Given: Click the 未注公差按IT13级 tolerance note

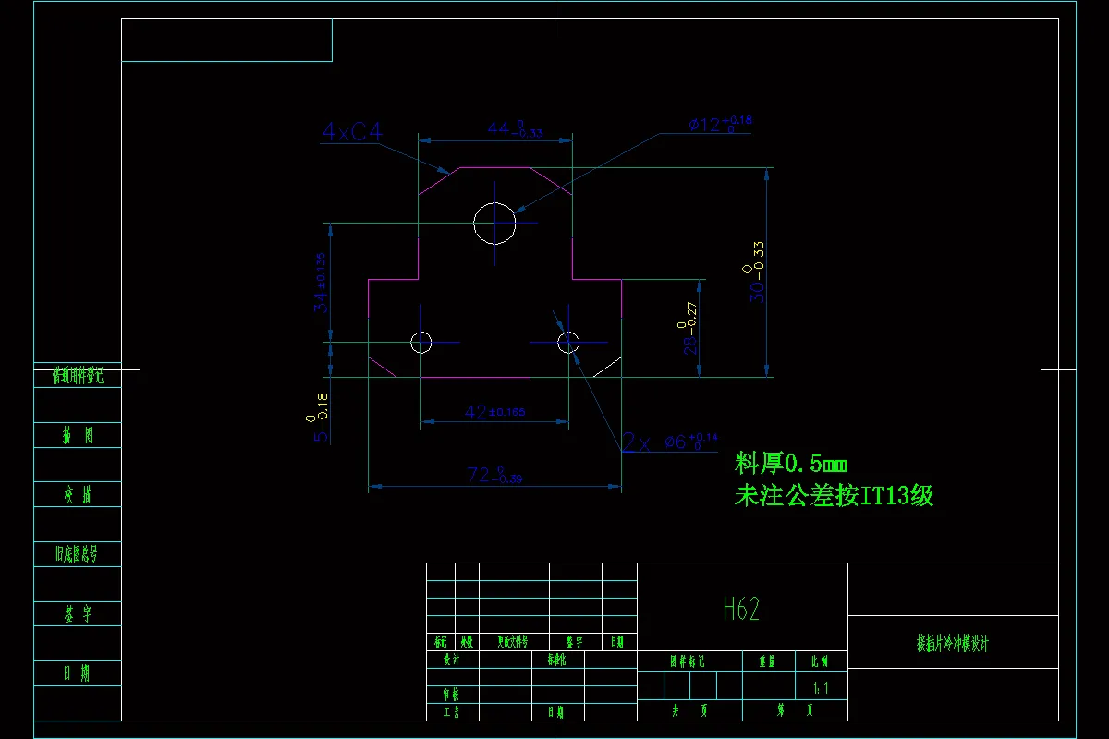Looking at the screenshot, I should point(834,495).
